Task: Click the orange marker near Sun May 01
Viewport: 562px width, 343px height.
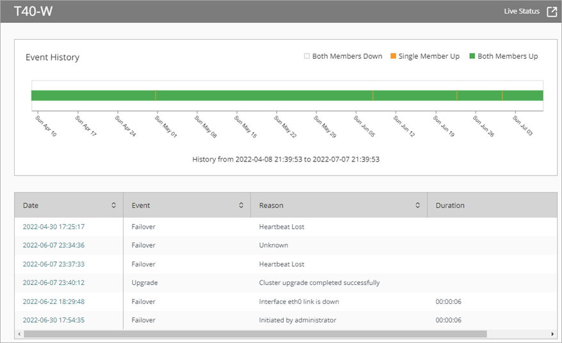Action: coord(156,95)
